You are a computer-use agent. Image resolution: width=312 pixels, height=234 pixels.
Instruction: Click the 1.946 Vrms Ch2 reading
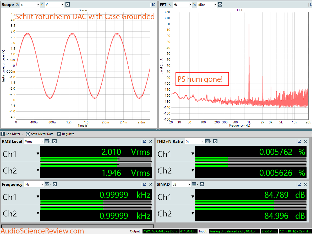point(126,173)
